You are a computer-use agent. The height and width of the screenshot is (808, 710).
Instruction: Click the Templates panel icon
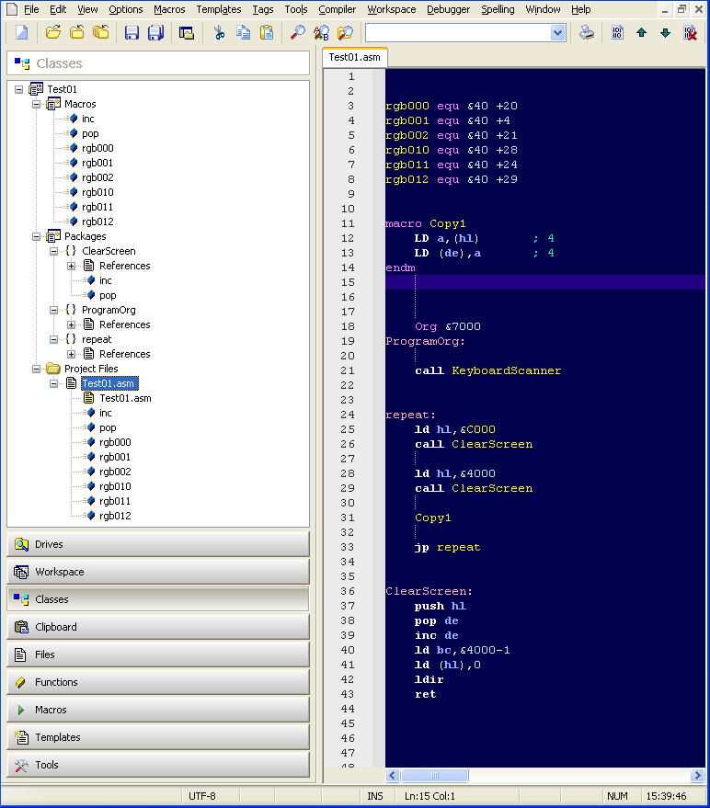coord(21,737)
